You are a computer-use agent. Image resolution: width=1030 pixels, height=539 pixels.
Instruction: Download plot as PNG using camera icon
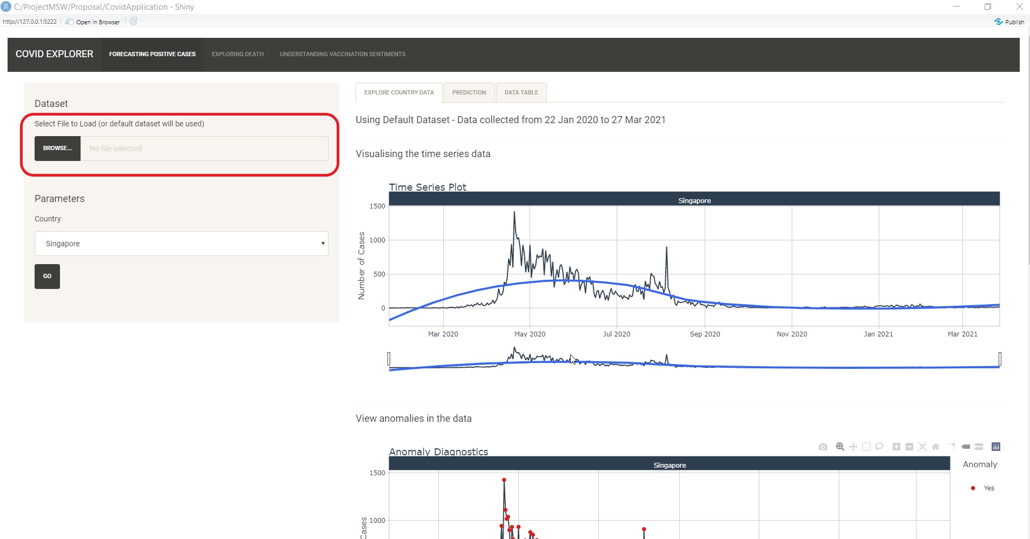click(x=822, y=447)
